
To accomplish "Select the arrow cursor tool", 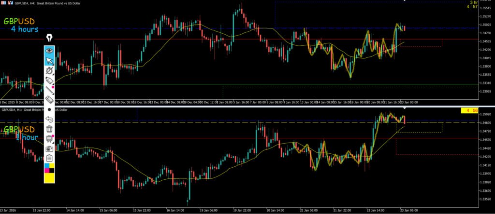I will (x=49, y=60).
